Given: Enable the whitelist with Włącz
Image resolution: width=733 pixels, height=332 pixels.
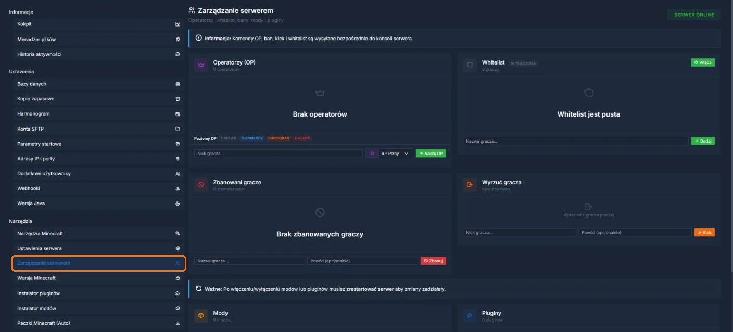Looking at the screenshot, I should (x=703, y=62).
